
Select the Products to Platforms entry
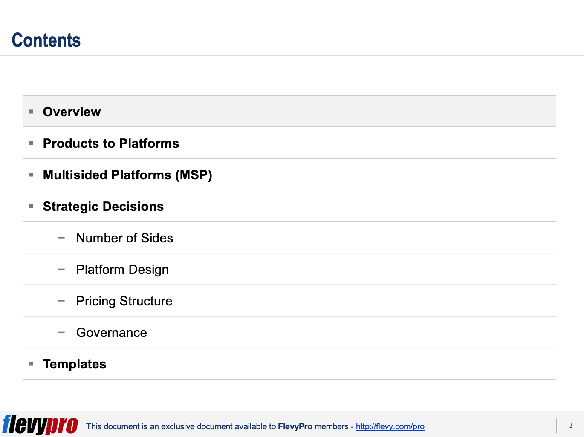point(111,143)
